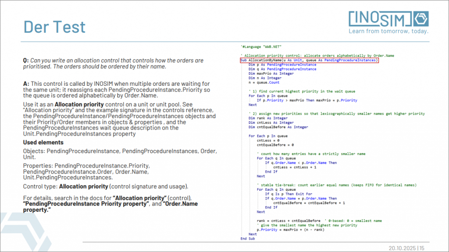This screenshot has width=449, height=252.
Task: Click the red-outlined Sub AllocationByName line
Action: point(309,60)
